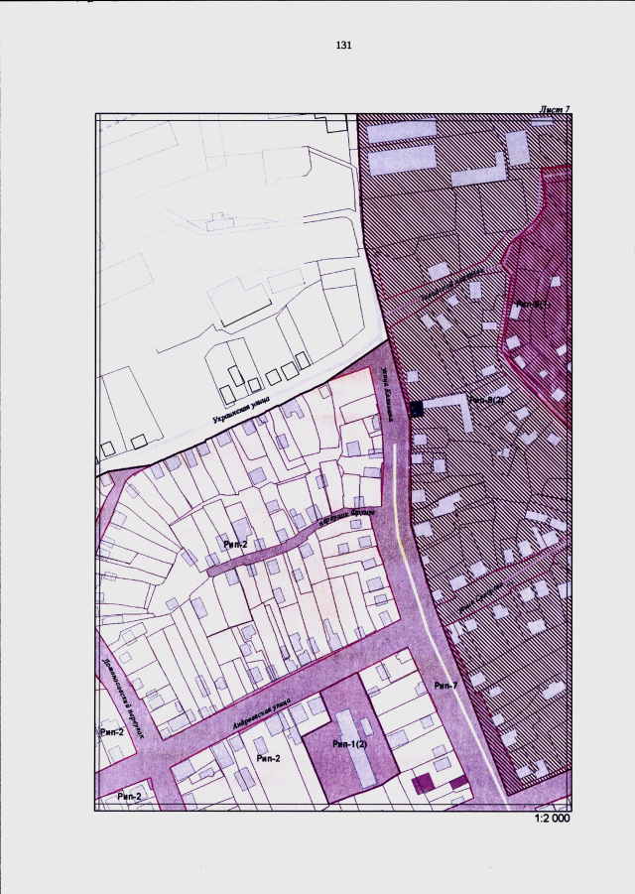Click the black square building marker
Viewport: 635px width, 894px height.
click(x=417, y=409)
